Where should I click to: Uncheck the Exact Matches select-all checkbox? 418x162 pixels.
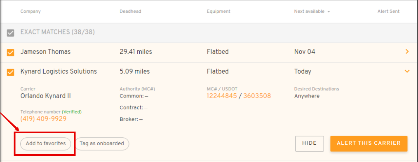coord(10,33)
